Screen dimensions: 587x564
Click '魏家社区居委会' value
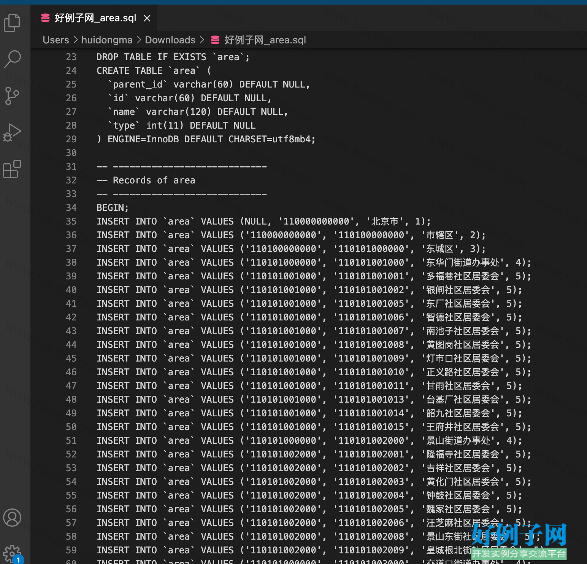(x=458, y=509)
